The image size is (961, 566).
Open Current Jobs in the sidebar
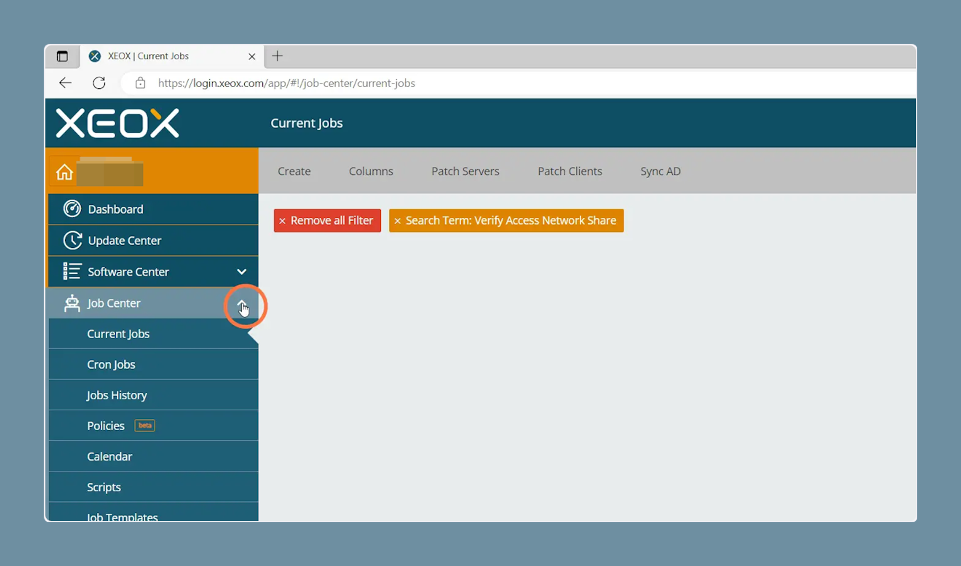(153, 333)
